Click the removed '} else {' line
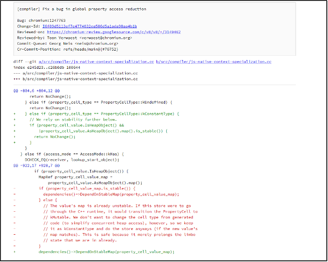 (x=48, y=200)
